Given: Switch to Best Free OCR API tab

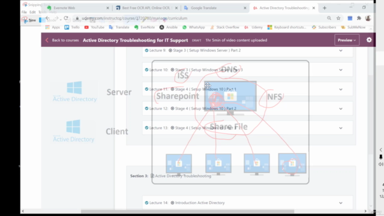Looking at the screenshot, I should 146,8.
